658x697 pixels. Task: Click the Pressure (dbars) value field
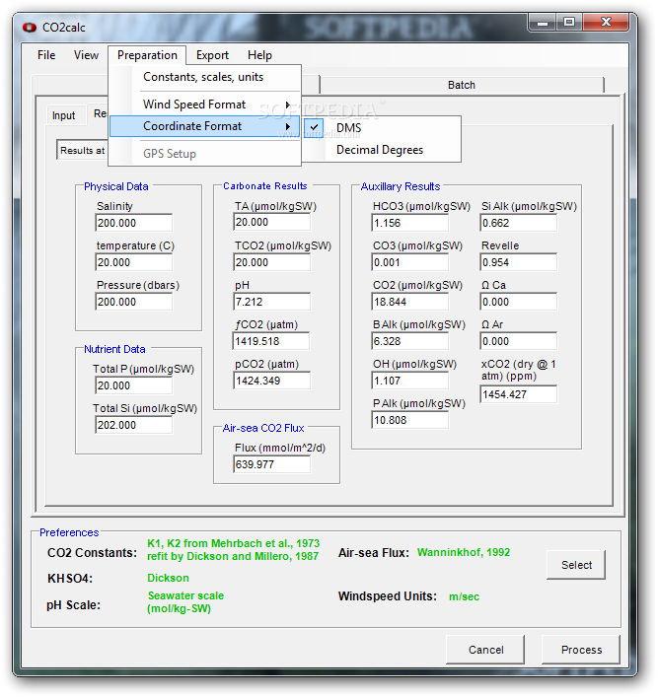pyautogui.click(x=134, y=302)
